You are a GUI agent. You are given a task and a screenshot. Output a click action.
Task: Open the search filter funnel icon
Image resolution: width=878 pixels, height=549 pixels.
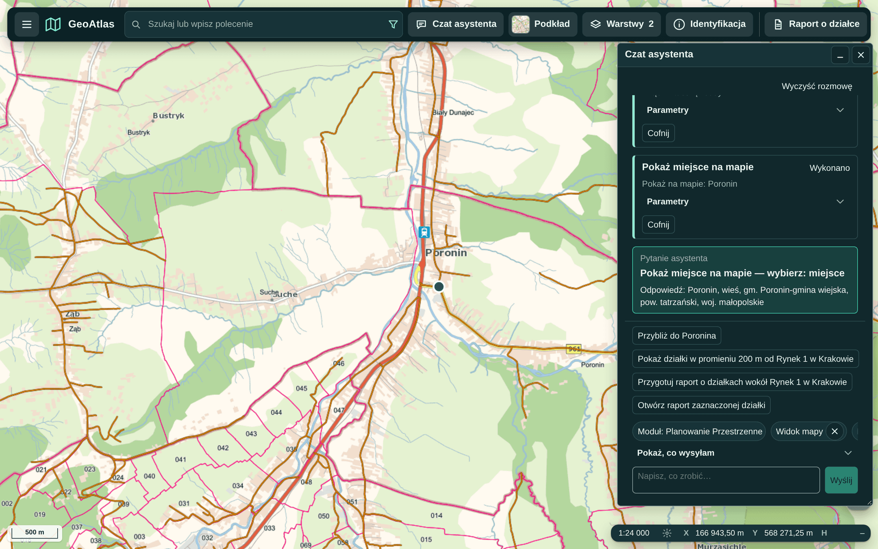[393, 24]
